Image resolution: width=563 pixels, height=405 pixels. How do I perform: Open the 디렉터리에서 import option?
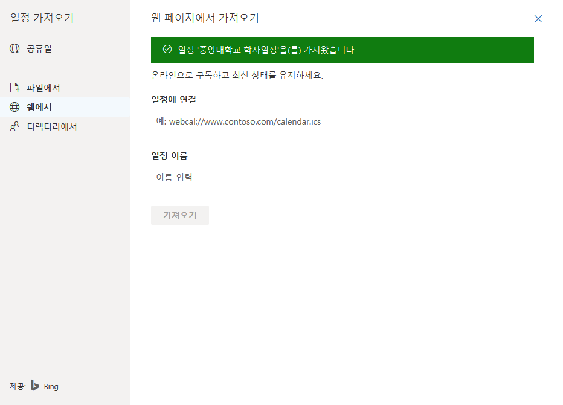coord(52,126)
